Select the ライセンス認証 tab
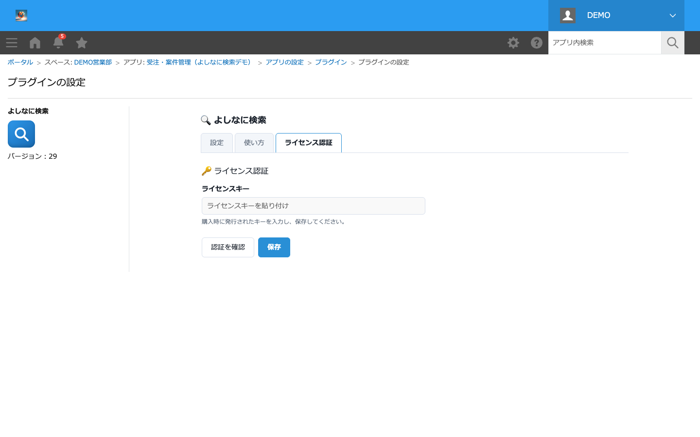Image resolution: width=700 pixels, height=437 pixels. 309,143
